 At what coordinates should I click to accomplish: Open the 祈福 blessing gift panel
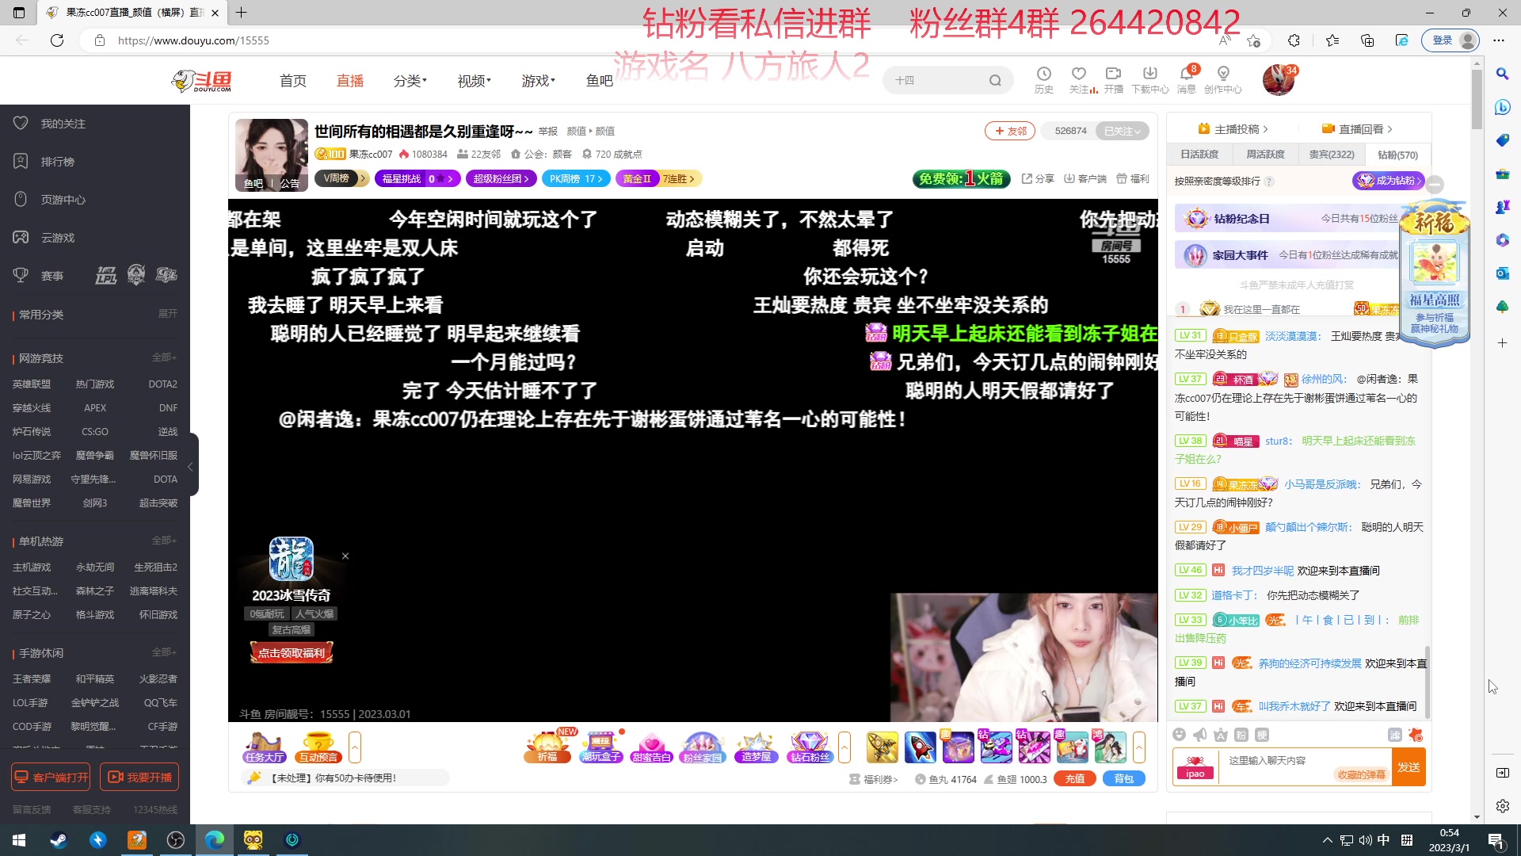pyautogui.click(x=548, y=746)
